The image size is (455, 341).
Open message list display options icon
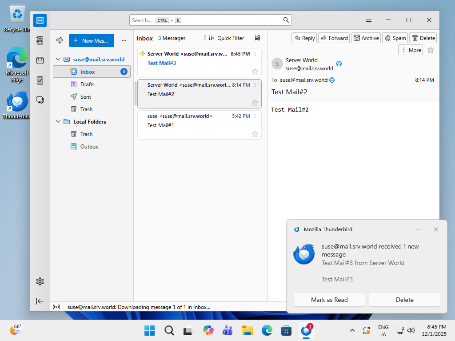[258, 38]
